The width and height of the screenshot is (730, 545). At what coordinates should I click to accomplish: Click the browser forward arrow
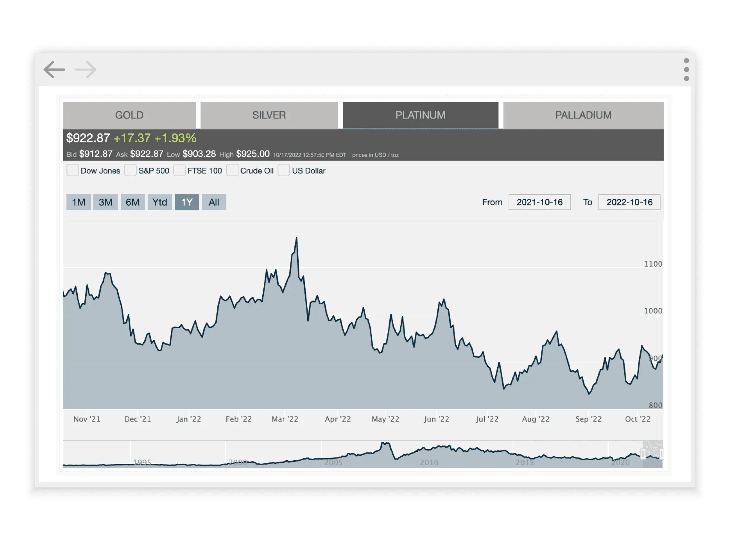click(85, 70)
